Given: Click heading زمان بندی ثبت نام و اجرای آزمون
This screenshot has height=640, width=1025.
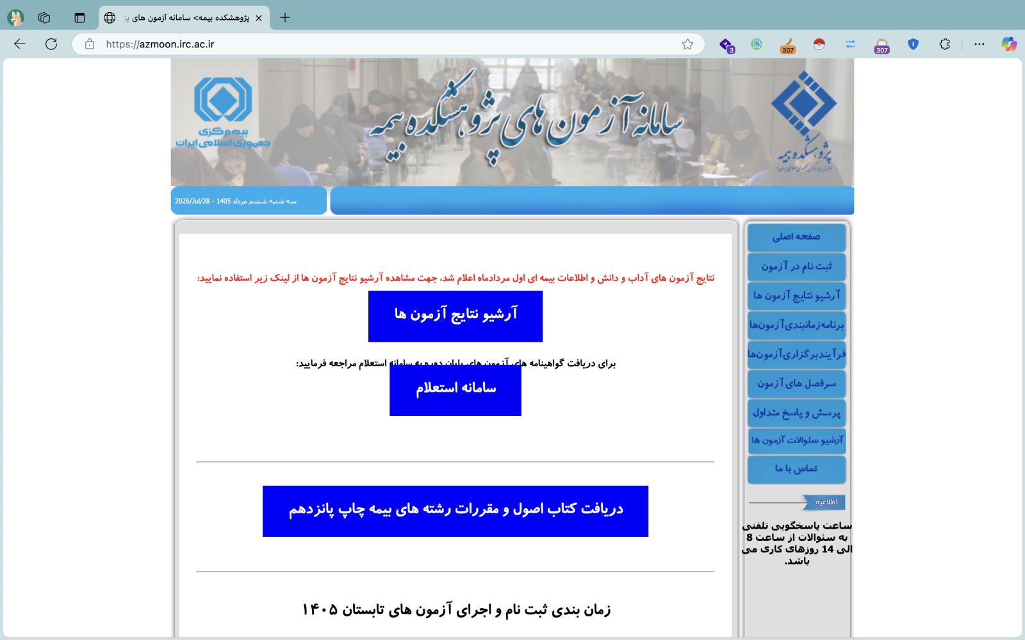Looking at the screenshot, I should (x=456, y=609).
